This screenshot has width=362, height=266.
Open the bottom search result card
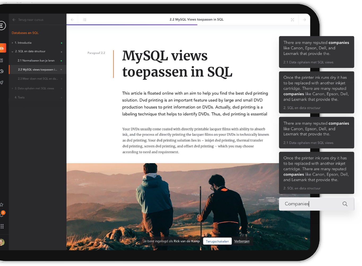click(316, 173)
